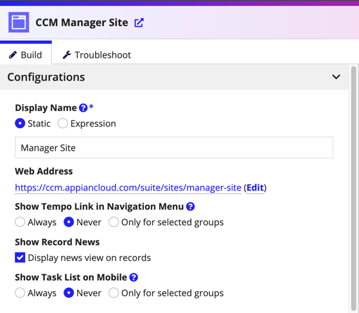
Task: Open the manager-site web address link
Action: click(128, 188)
